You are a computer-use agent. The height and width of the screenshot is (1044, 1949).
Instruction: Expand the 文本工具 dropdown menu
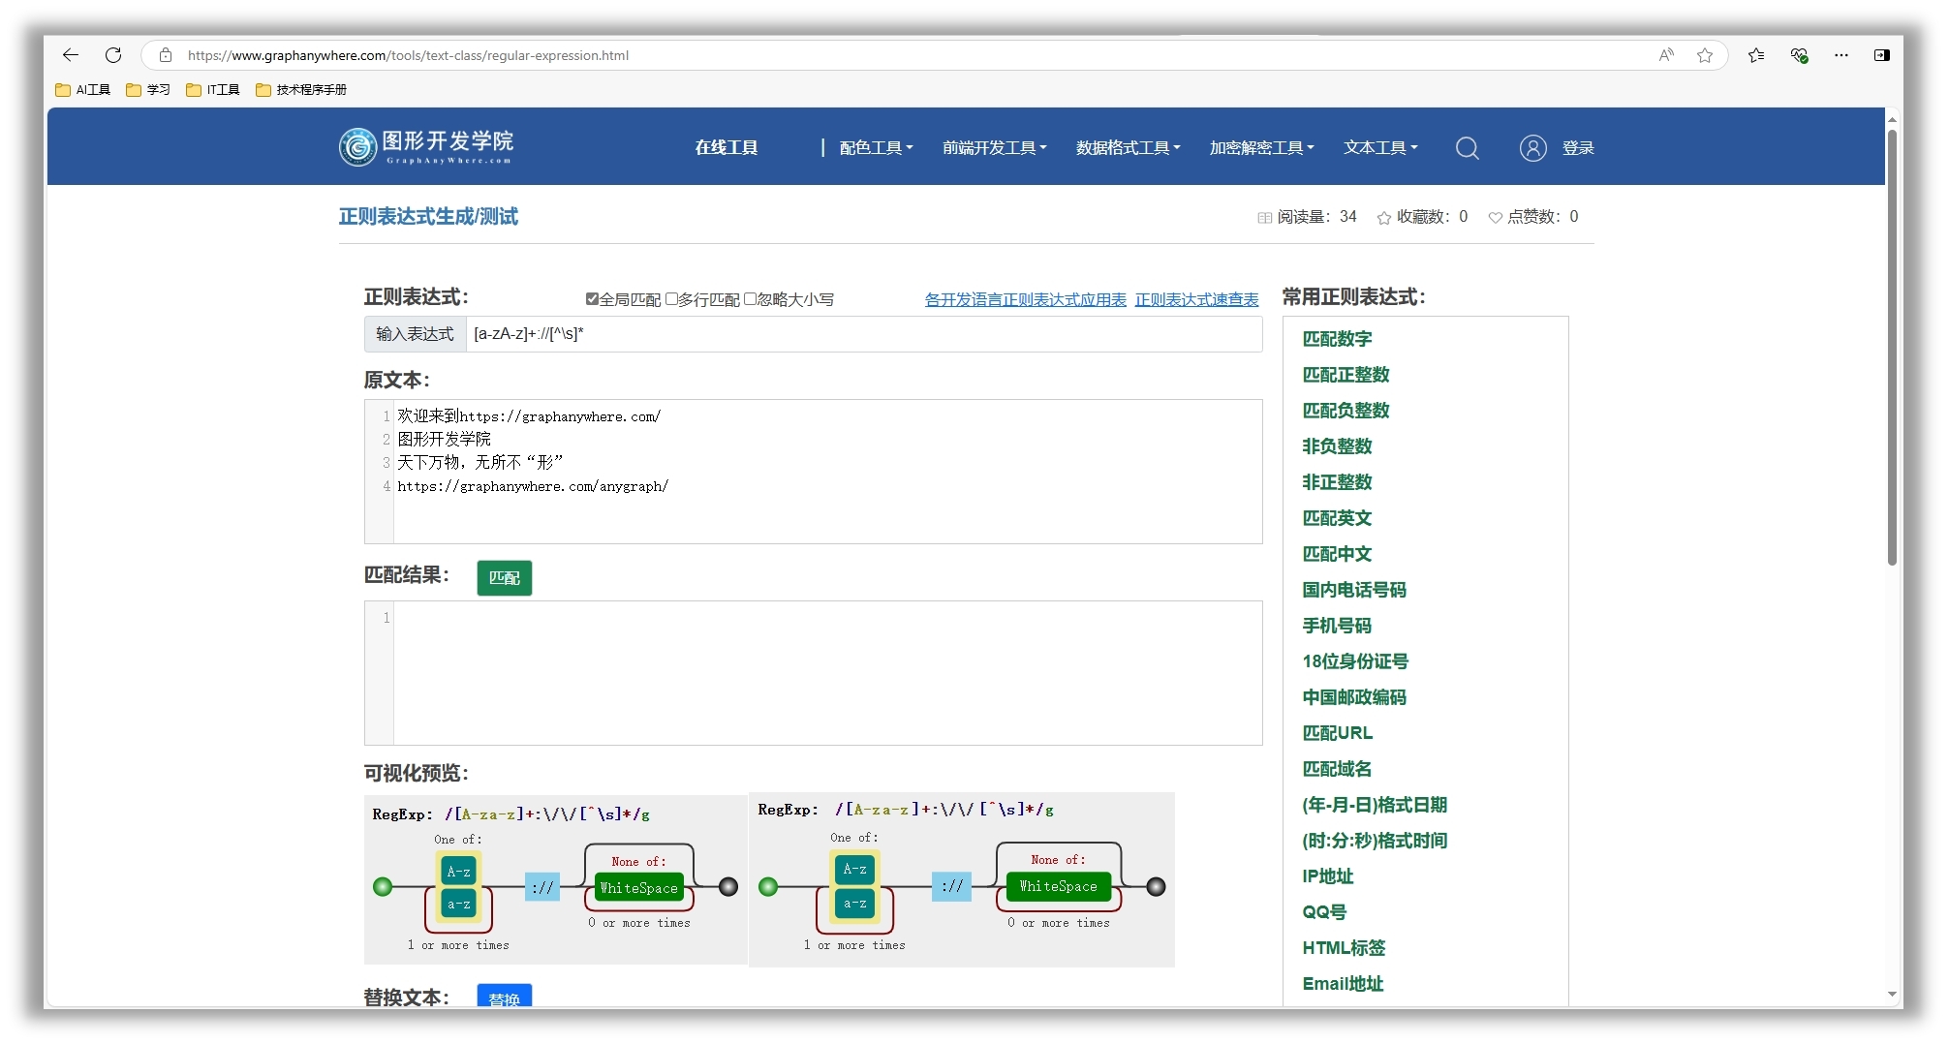tap(1380, 148)
